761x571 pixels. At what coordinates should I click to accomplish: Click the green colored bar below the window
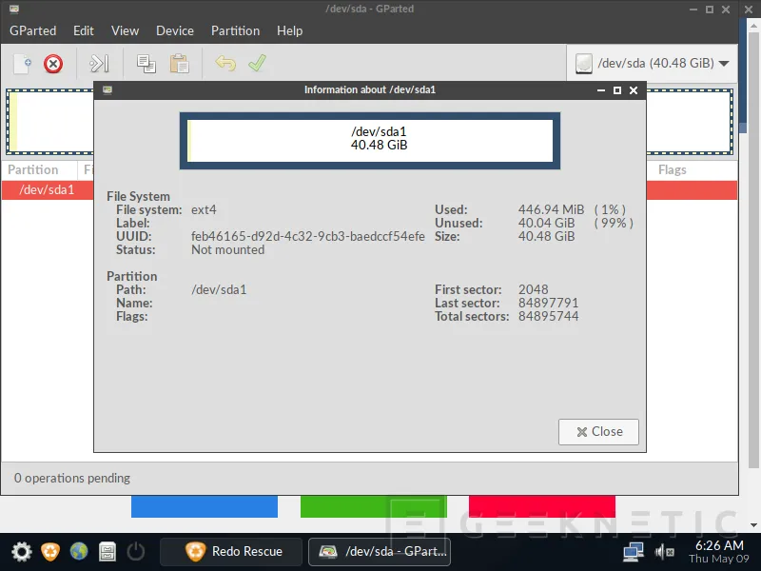[x=373, y=506]
